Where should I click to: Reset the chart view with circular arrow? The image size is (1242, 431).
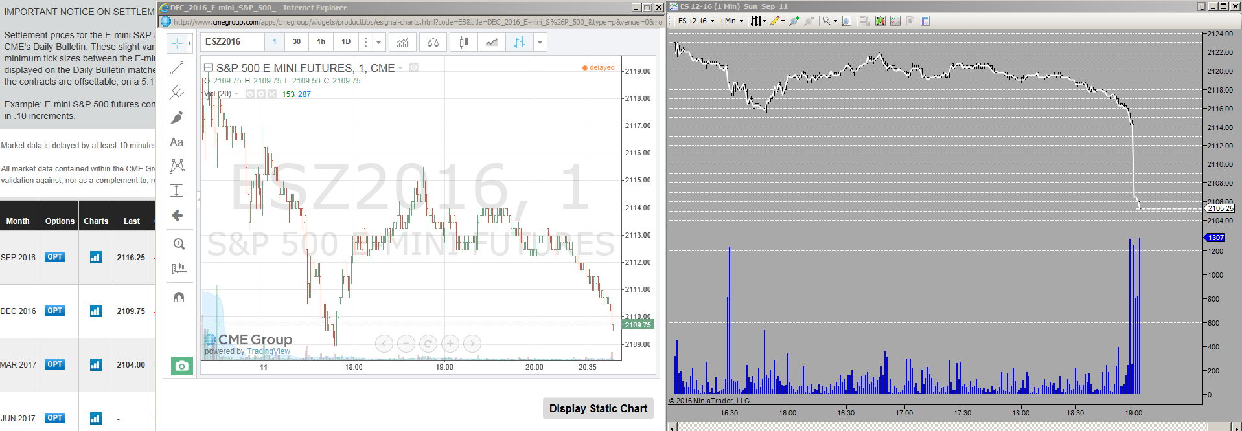[x=428, y=344]
